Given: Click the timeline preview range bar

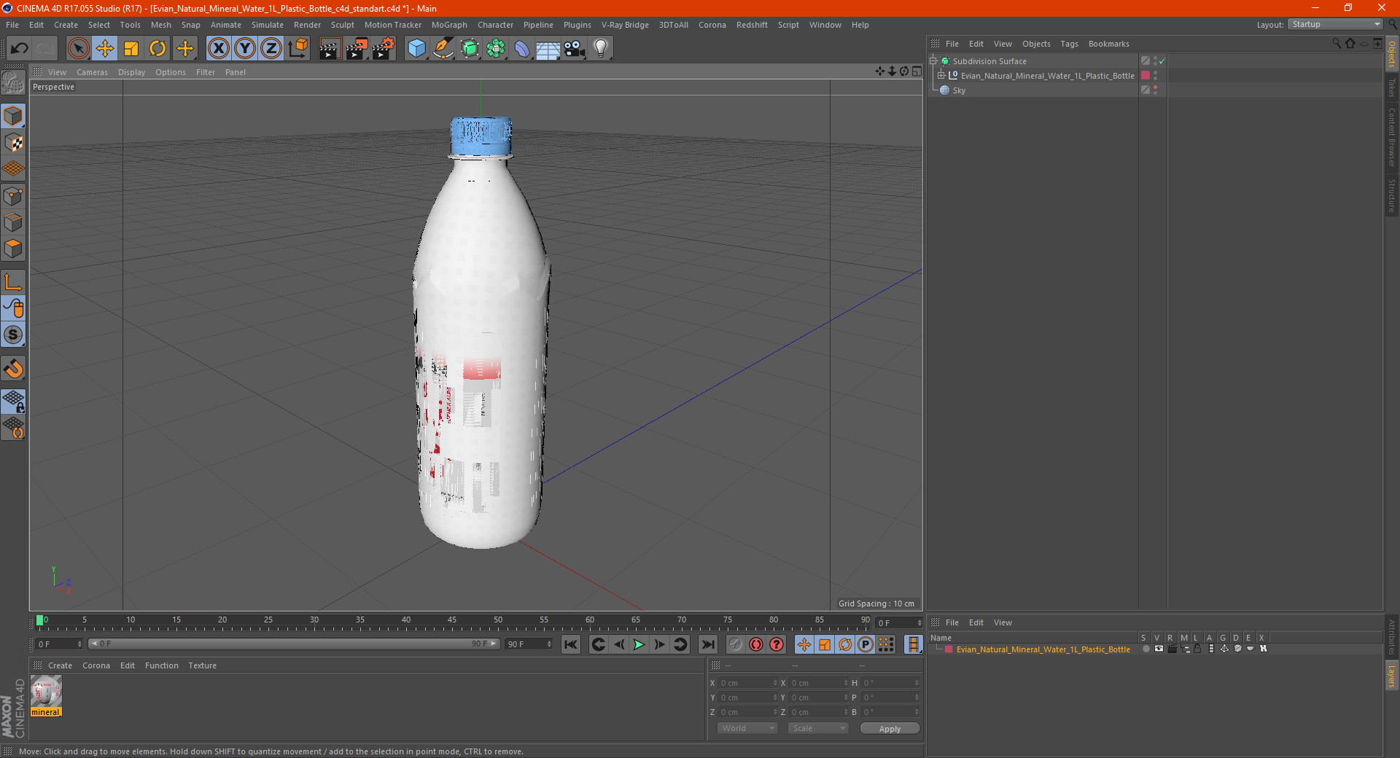Looking at the screenshot, I should click(x=294, y=644).
